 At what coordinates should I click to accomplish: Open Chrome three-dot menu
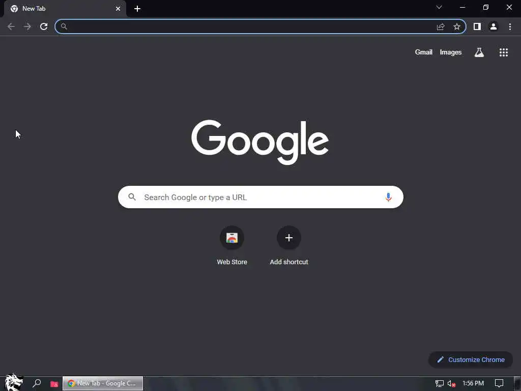point(510,26)
